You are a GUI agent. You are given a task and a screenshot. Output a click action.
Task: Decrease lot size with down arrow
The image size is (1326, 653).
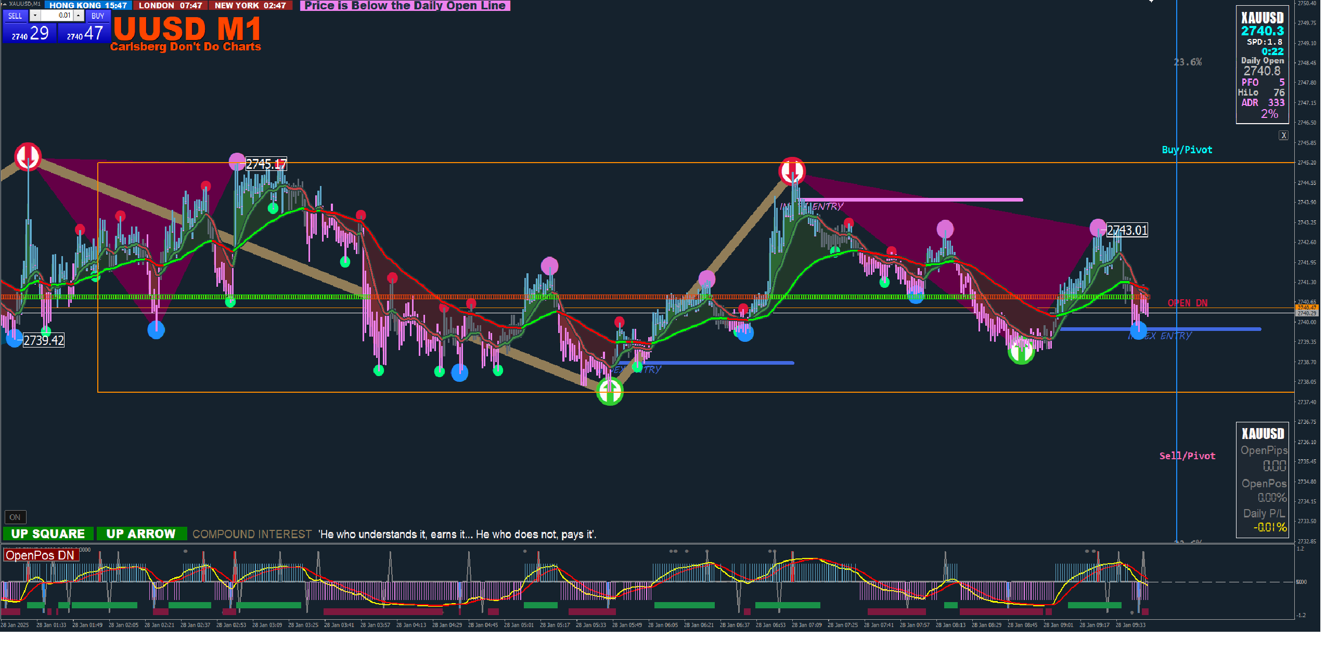[35, 16]
